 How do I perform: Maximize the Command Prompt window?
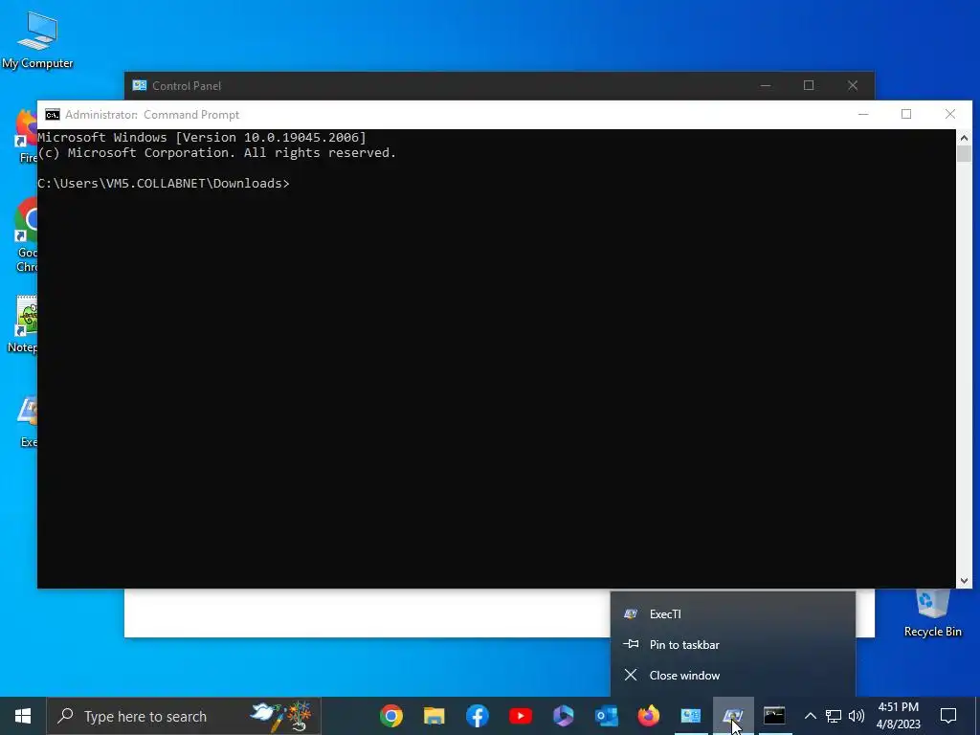[906, 115]
